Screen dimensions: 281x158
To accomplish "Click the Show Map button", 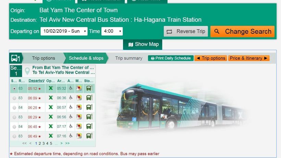I will point(143,44).
